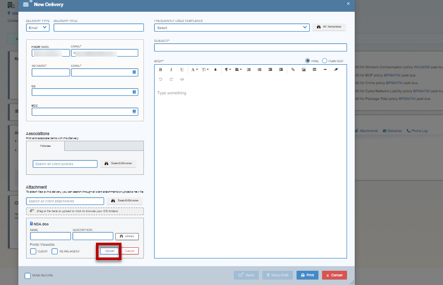This screenshot has height=285, width=443.
Task: Open address book for CC field
Action: pos(135,92)
